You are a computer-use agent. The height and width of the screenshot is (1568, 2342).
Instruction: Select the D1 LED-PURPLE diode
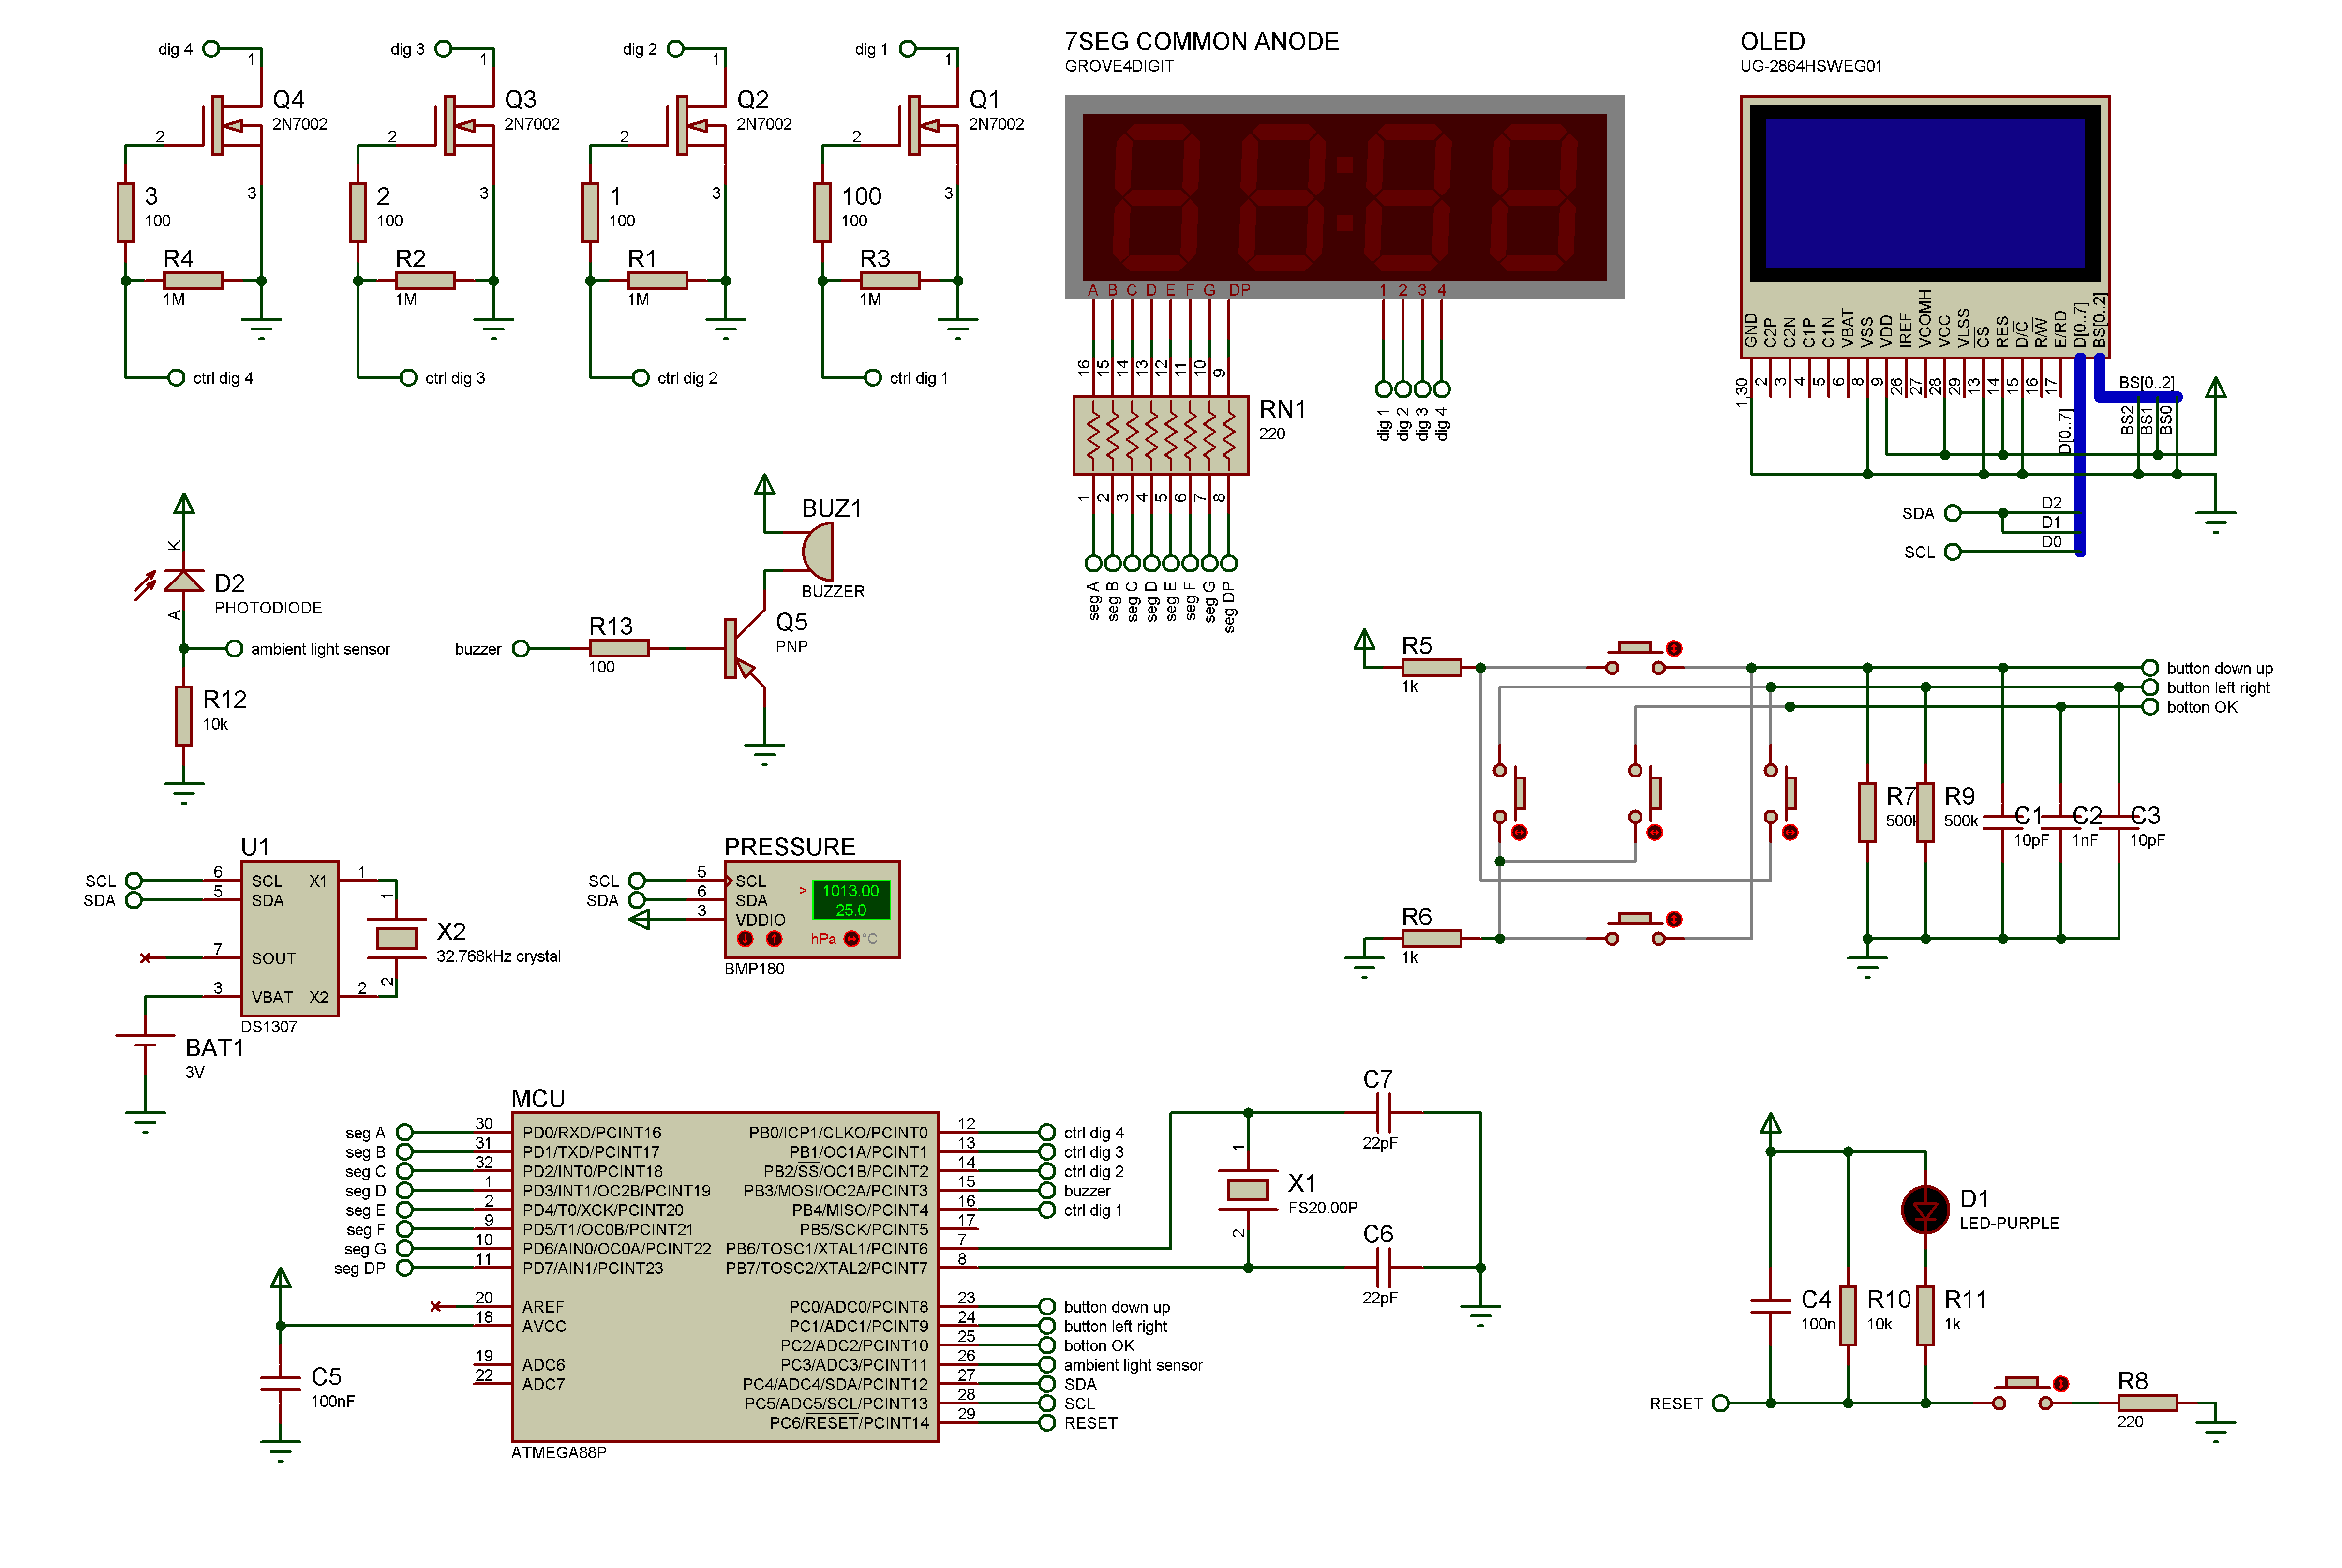[1925, 1209]
